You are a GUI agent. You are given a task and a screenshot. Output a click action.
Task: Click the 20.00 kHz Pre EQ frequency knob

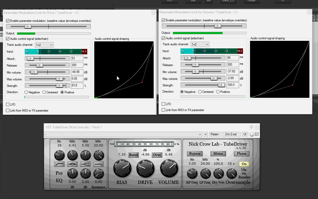click(98, 156)
